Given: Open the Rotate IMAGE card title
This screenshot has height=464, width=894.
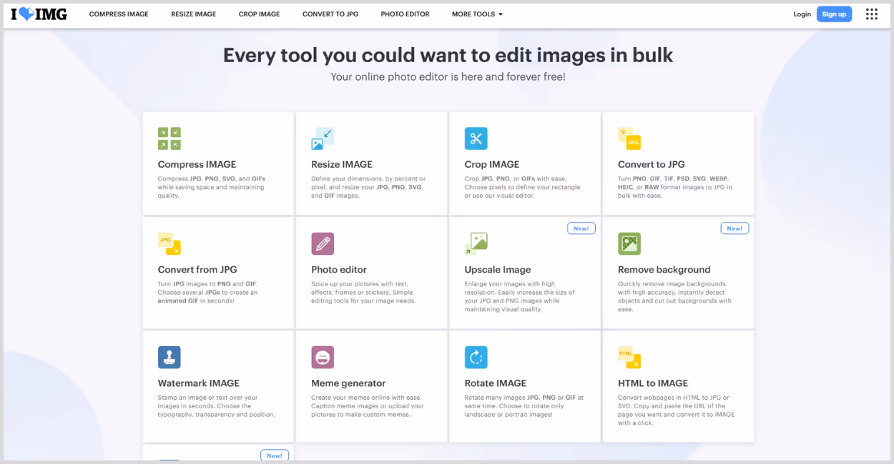Looking at the screenshot, I should click(x=496, y=383).
